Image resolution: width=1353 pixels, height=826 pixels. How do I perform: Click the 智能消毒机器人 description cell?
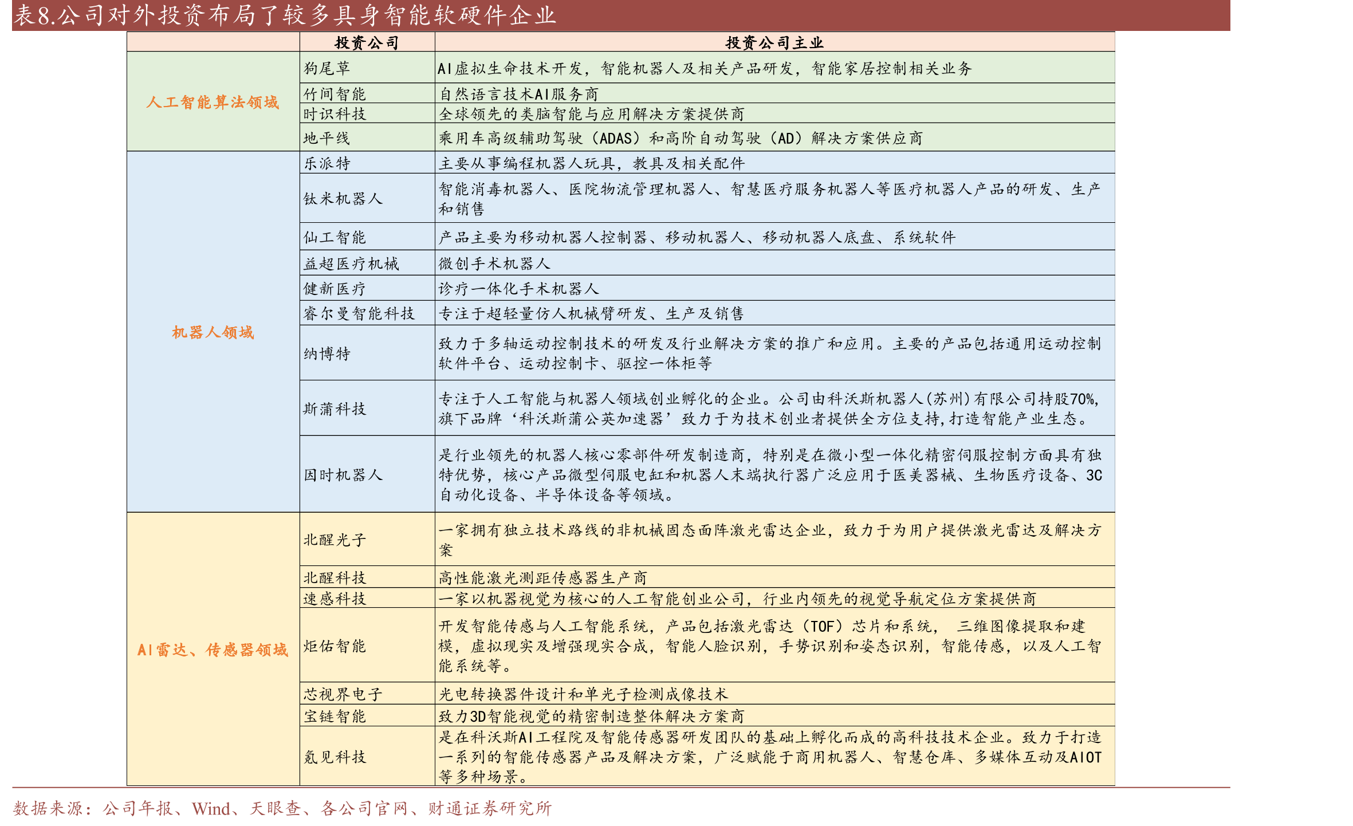click(x=774, y=198)
